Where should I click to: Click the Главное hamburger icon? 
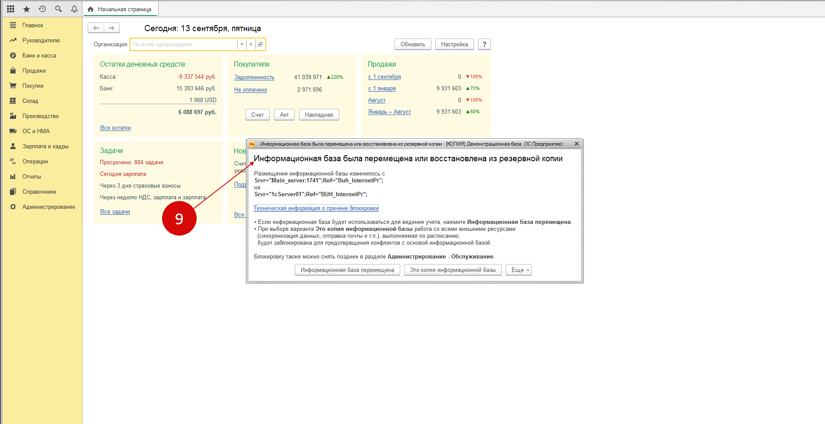click(x=13, y=25)
